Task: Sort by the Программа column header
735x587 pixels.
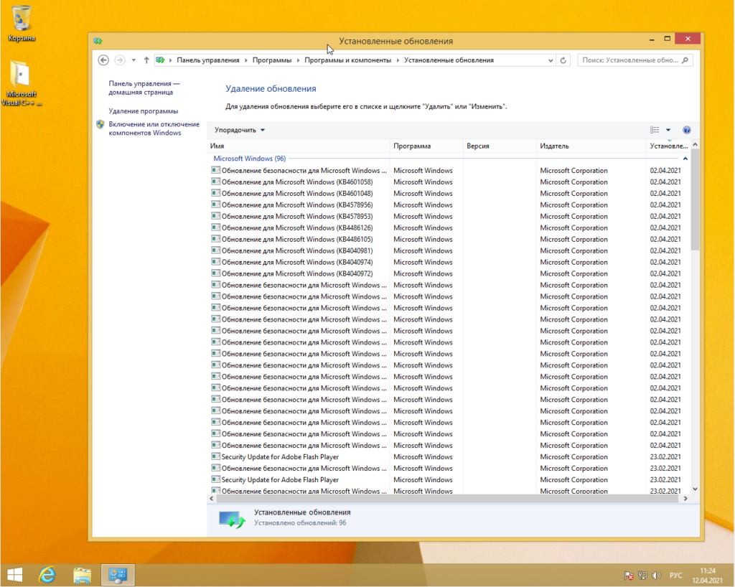Action: [x=426, y=146]
